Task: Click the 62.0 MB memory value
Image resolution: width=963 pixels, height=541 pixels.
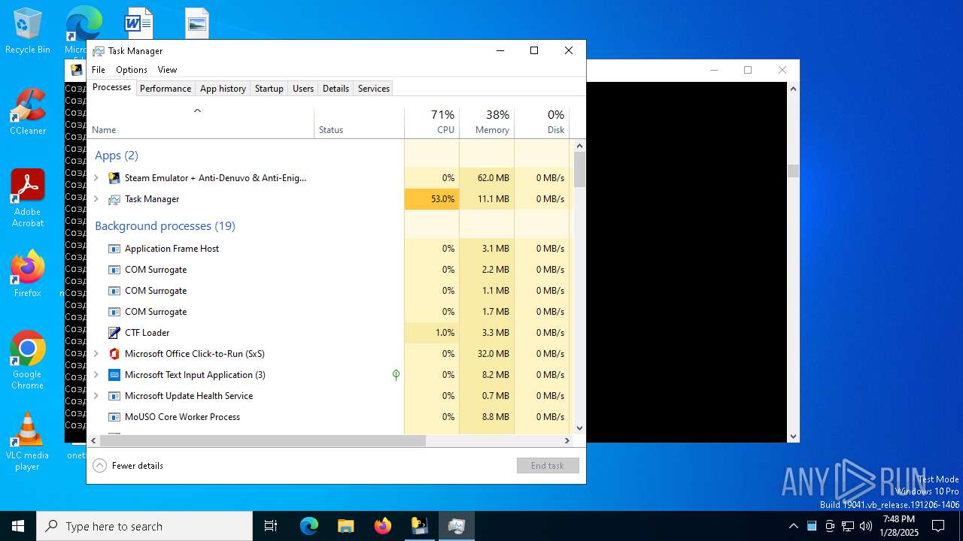Action: point(494,178)
